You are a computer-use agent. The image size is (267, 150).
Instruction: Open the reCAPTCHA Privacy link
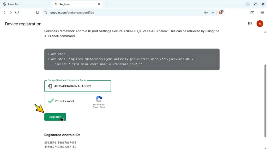coord(96,107)
